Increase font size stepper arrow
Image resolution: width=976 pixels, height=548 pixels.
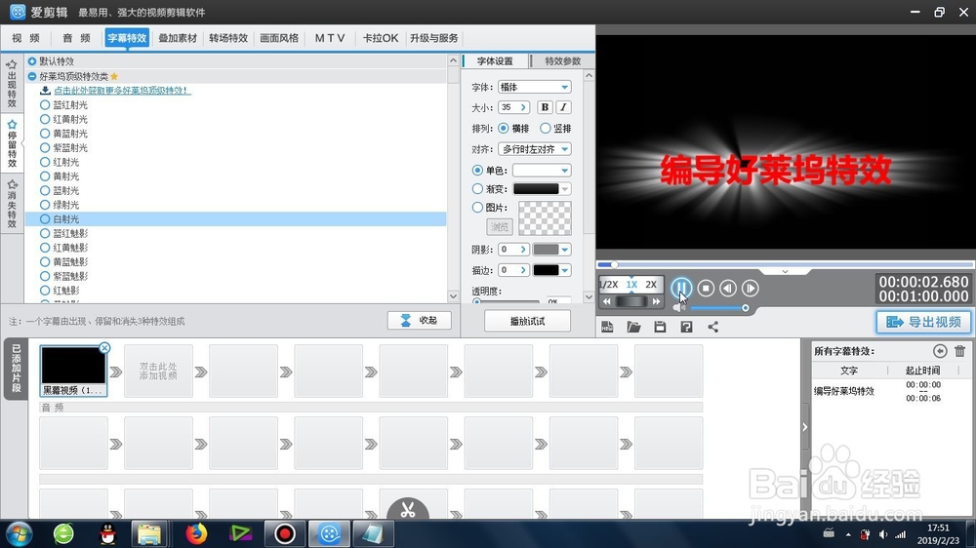(523, 107)
